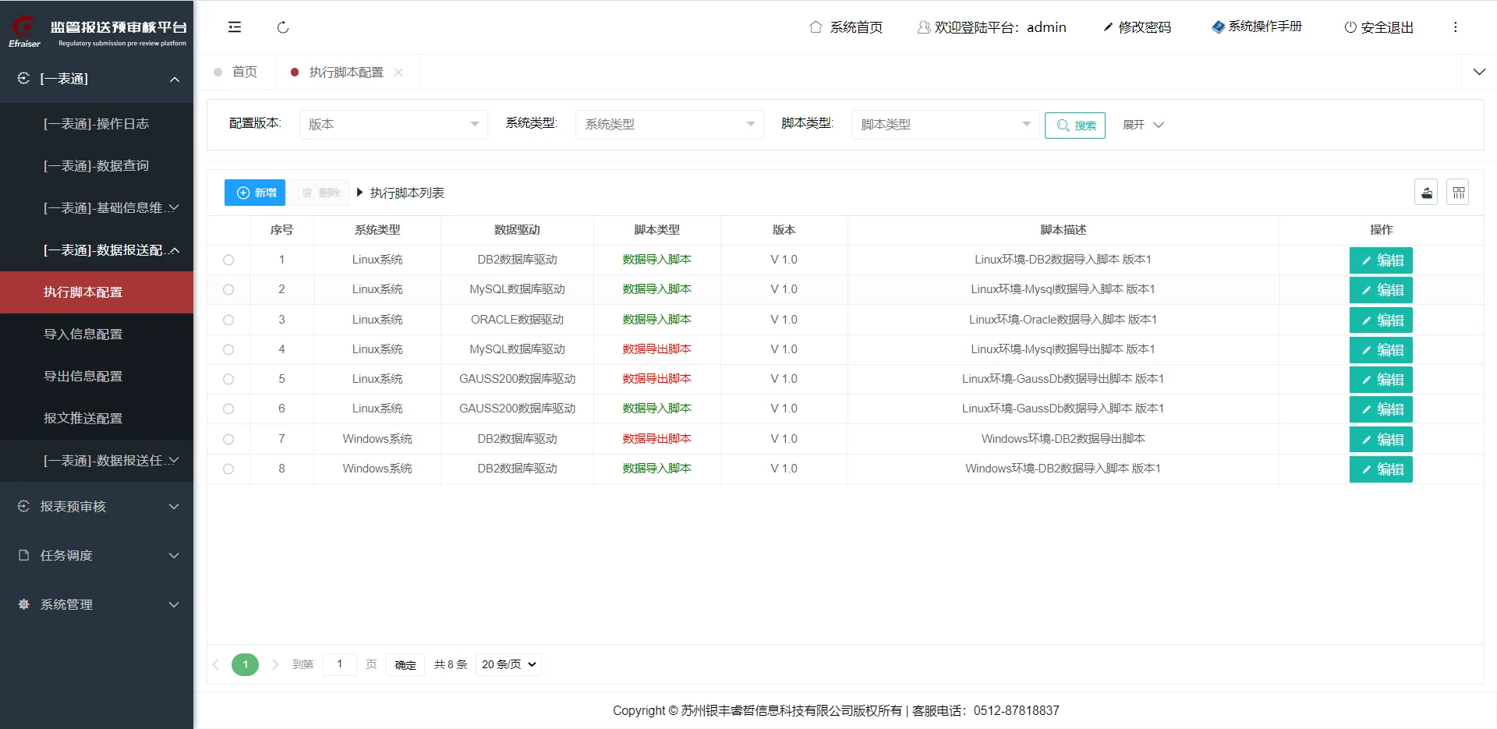The image size is (1497, 729).
Task: Click the refresh page icon
Action: click(x=283, y=27)
